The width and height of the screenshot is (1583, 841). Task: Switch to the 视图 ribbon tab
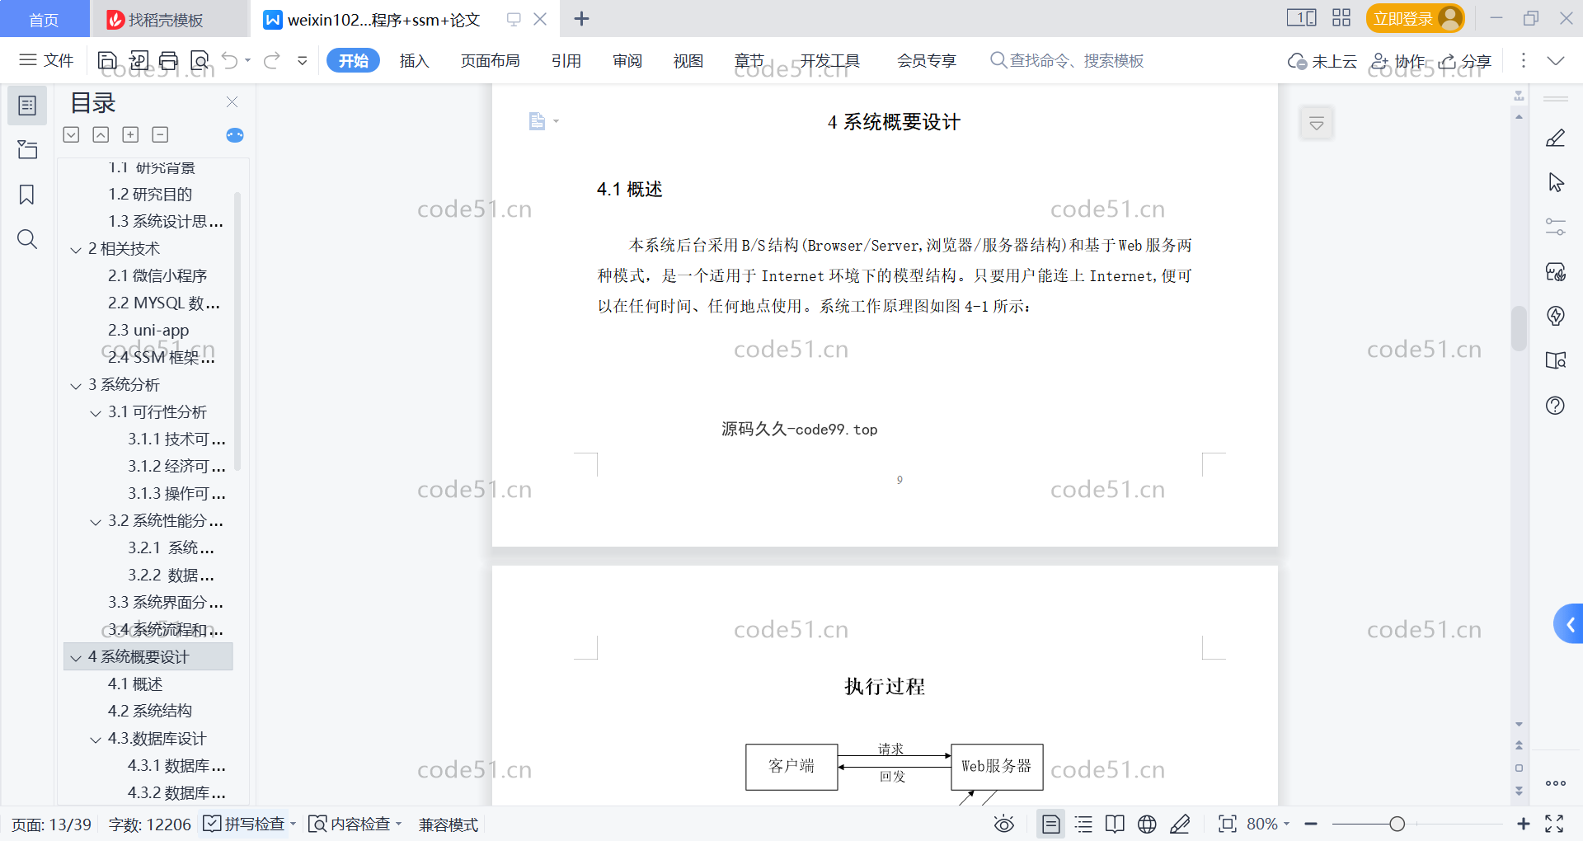(688, 60)
